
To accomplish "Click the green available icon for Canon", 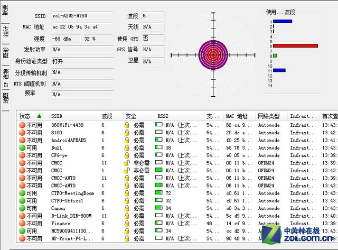I will (22, 208).
